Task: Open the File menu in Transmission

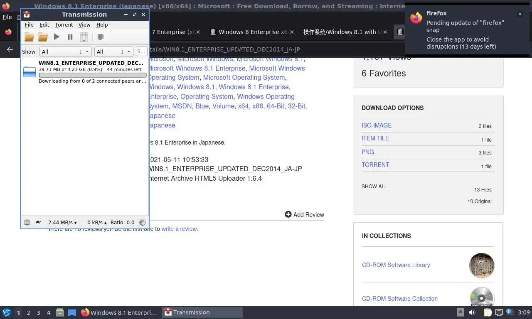Action: tap(29, 25)
